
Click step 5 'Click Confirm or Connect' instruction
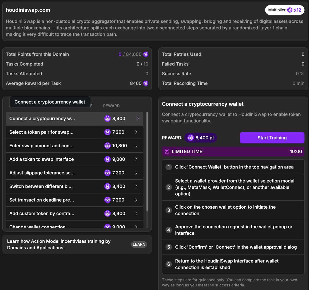(233, 247)
